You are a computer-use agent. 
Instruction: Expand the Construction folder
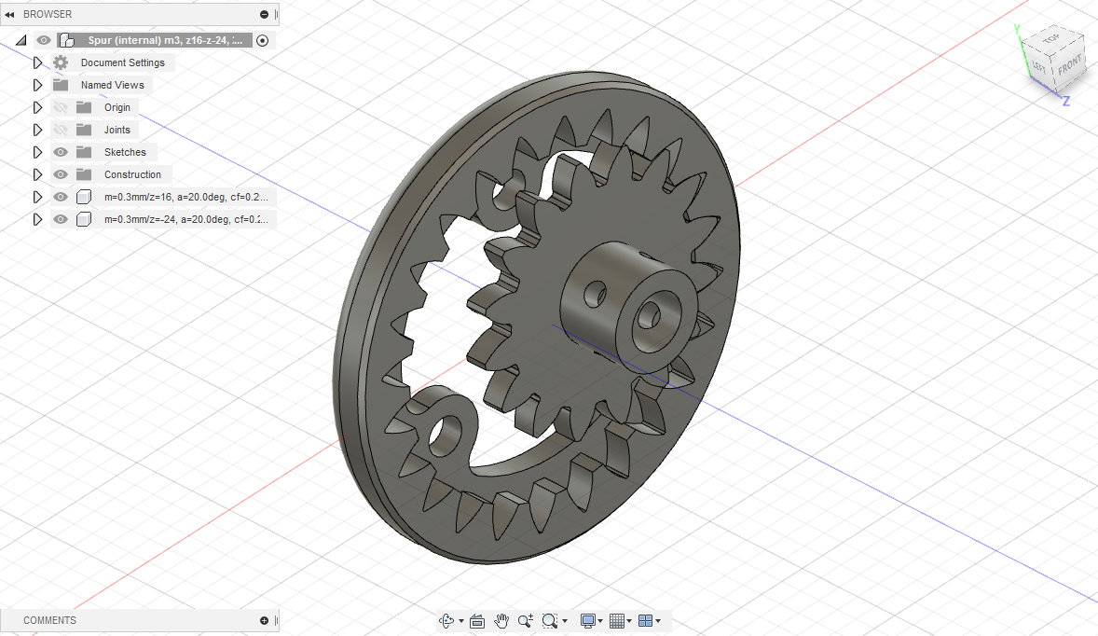[x=38, y=174]
